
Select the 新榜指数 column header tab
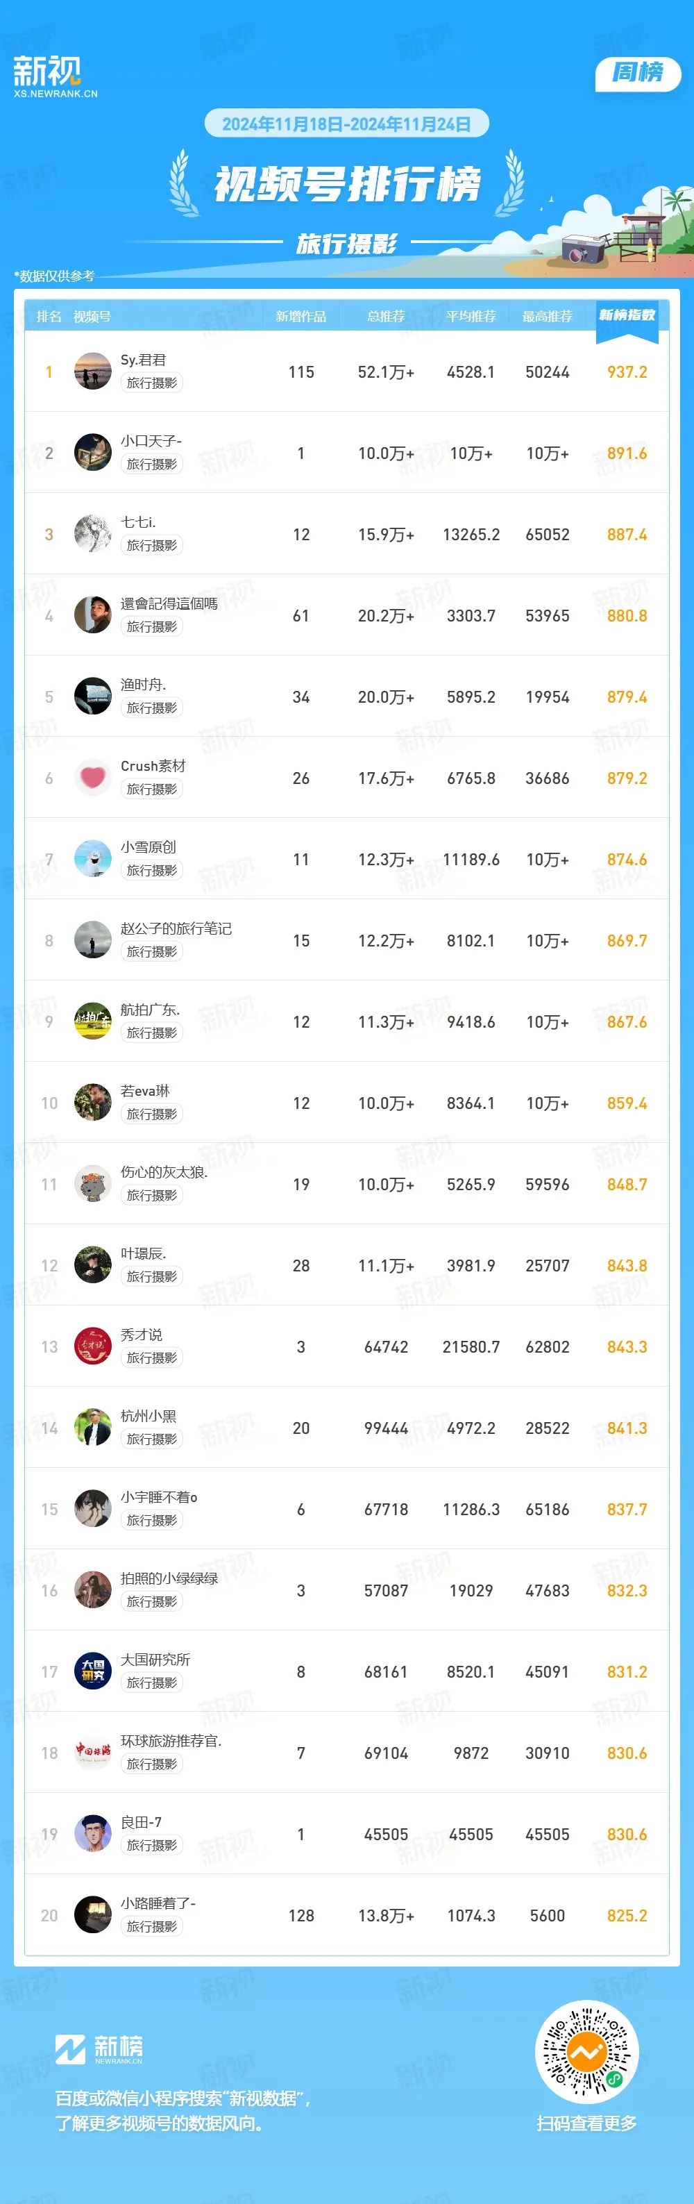coord(627,316)
